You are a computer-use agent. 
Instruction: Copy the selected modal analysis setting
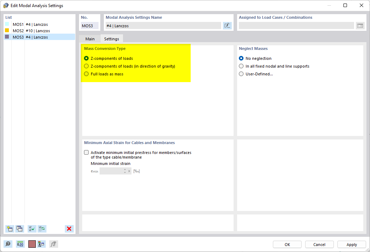click(x=19, y=229)
